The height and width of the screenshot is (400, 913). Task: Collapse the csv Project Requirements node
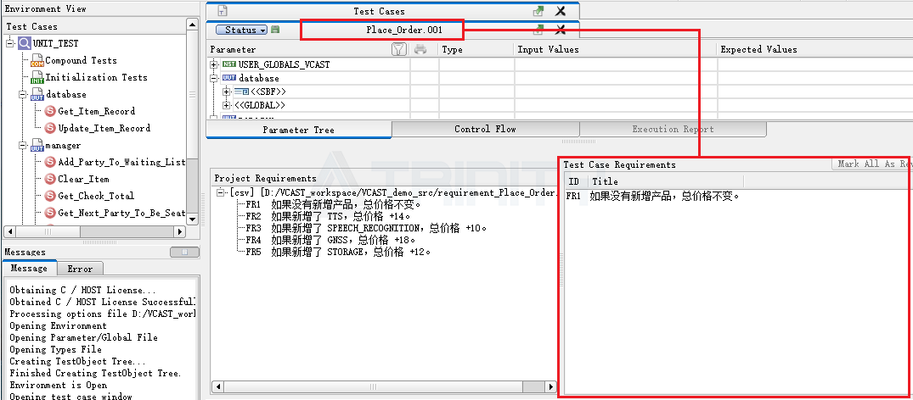222,193
